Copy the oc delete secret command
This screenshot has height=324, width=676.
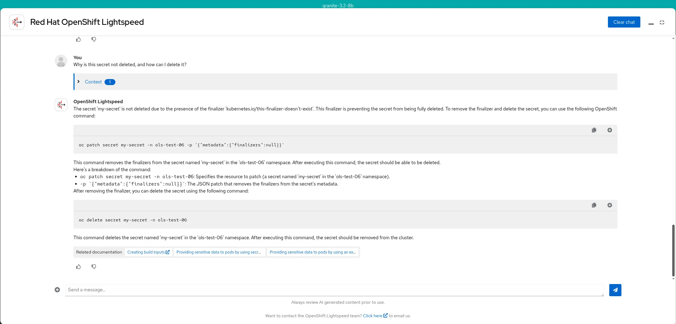point(594,205)
